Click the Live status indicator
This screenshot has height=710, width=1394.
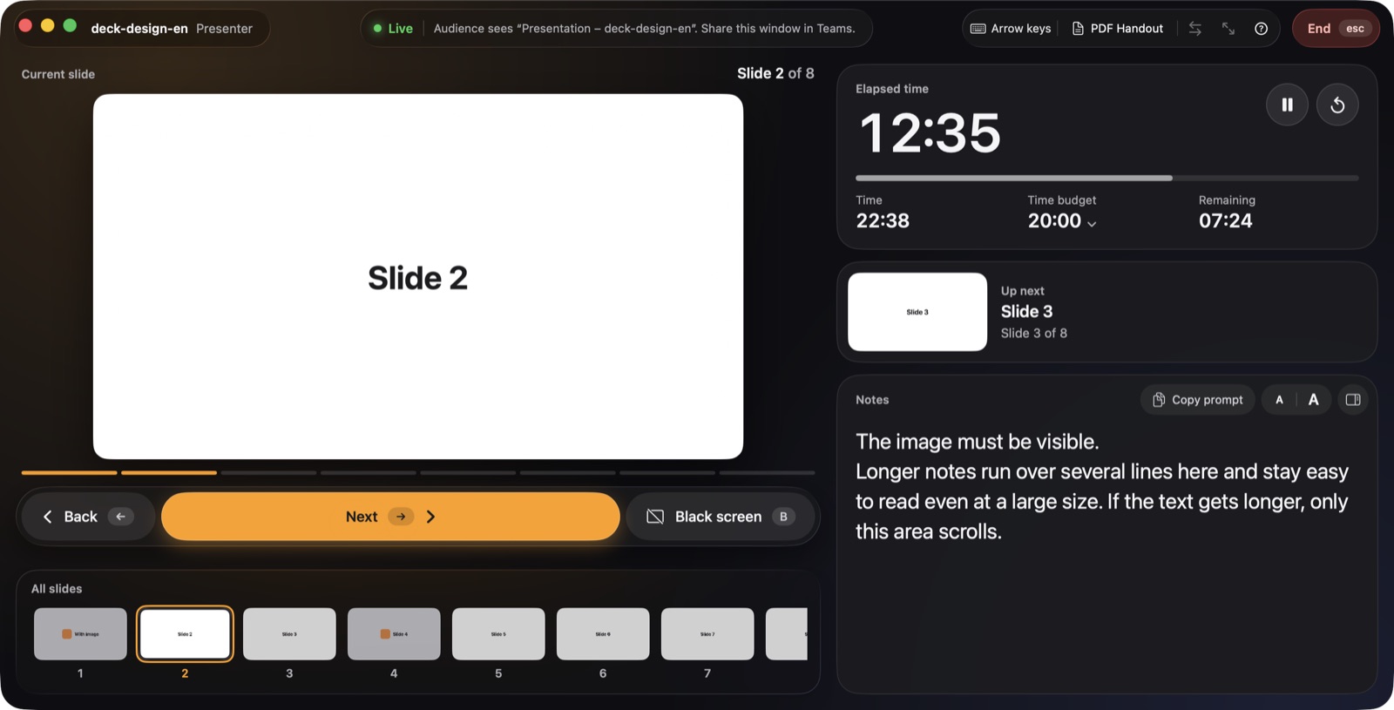coord(393,29)
